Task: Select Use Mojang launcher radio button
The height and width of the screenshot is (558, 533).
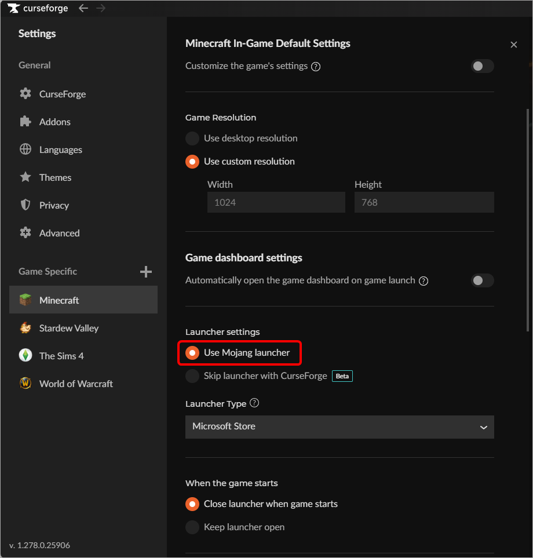Action: pyautogui.click(x=192, y=353)
